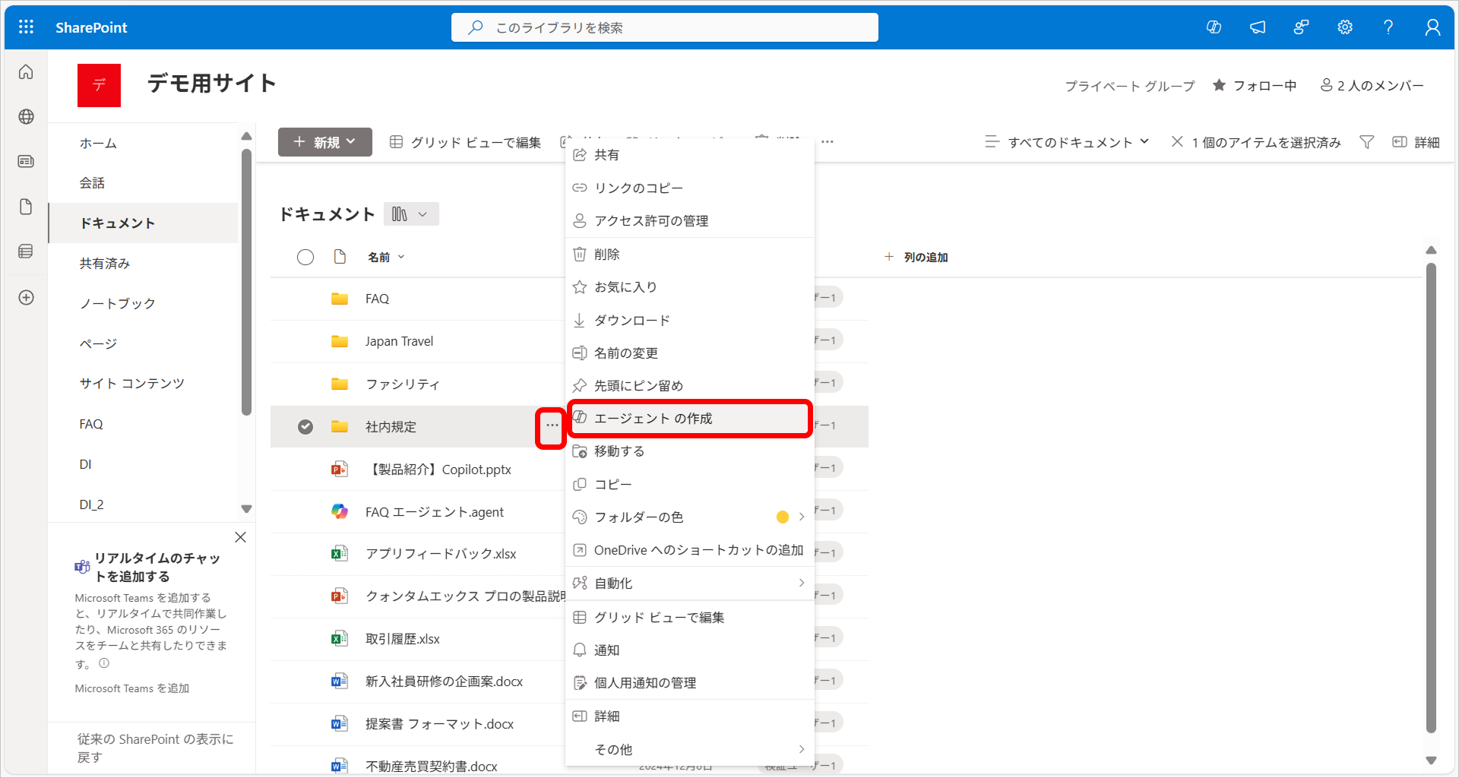The width and height of the screenshot is (1459, 778).
Task: Click the filter funnel icon
Action: point(1366,142)
